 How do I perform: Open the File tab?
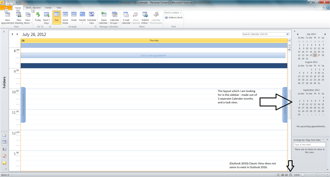tap(6, 8)
